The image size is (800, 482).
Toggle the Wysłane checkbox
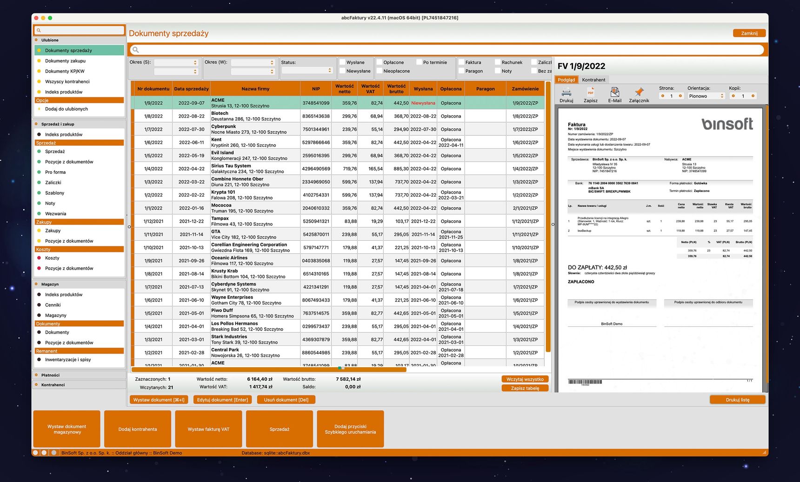342,62
